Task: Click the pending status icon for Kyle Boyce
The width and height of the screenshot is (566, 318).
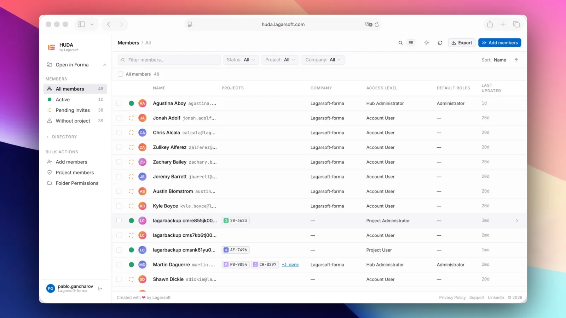Action: coord(131,206)
